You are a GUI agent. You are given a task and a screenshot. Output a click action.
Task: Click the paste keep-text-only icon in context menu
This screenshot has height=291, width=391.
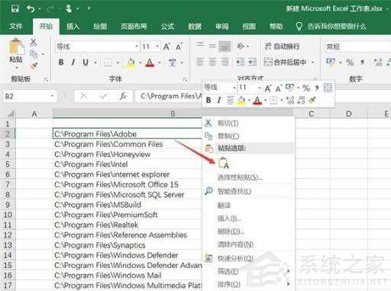click(x=224, y=163)
